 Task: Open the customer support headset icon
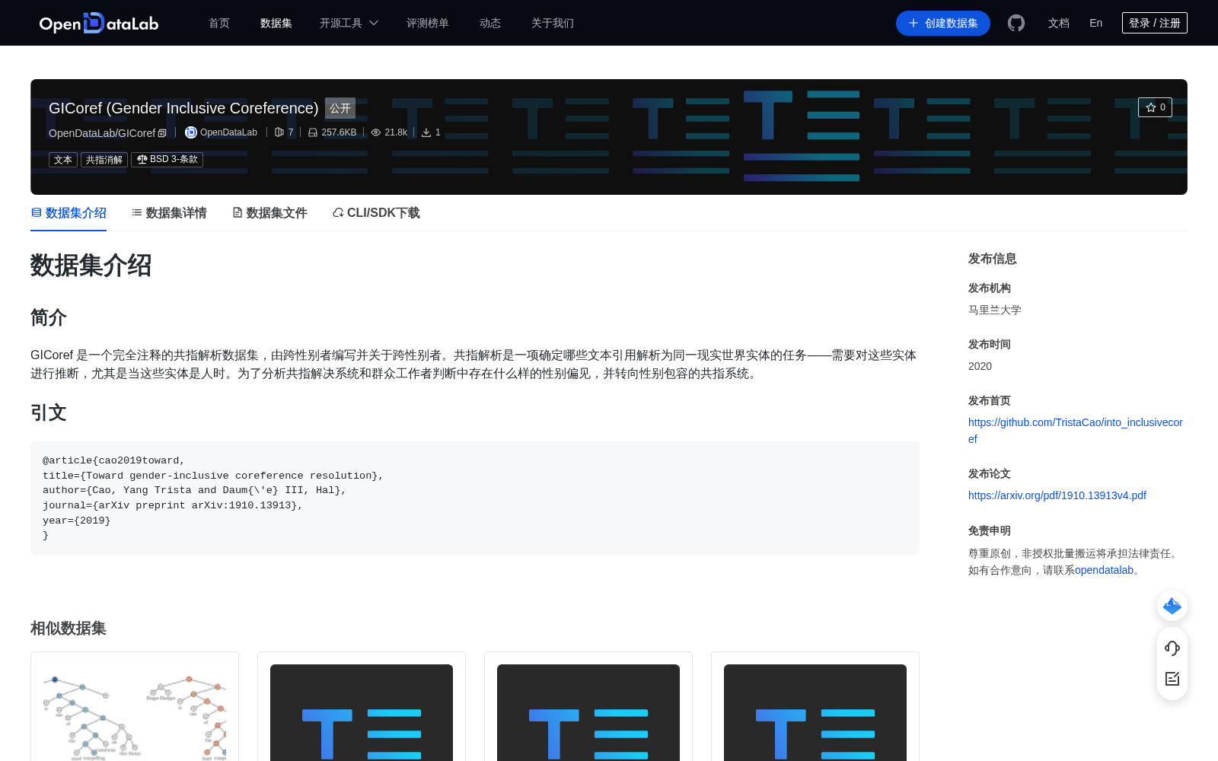coord(1172,648)
